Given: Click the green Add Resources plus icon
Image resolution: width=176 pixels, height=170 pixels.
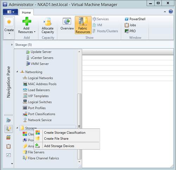Looking at the screenshot, I should tap(27, 21).
